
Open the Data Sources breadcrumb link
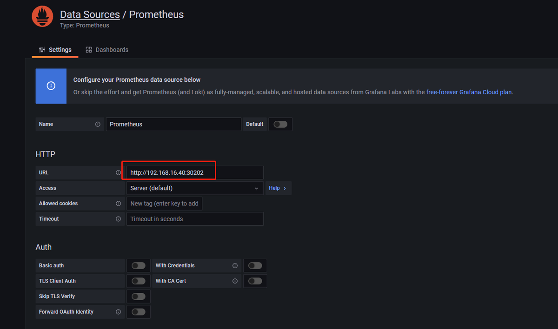tap(90, 14)
